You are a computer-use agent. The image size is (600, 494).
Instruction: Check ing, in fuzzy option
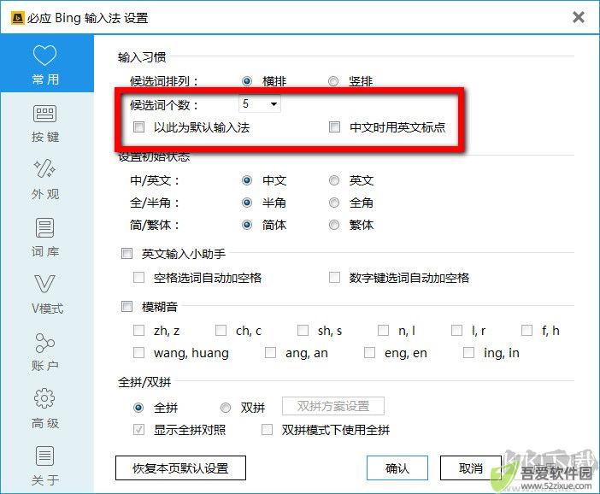[x=468, y=352]
